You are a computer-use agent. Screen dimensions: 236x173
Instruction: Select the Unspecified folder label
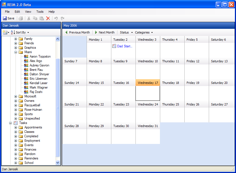(x=32, y=118)
